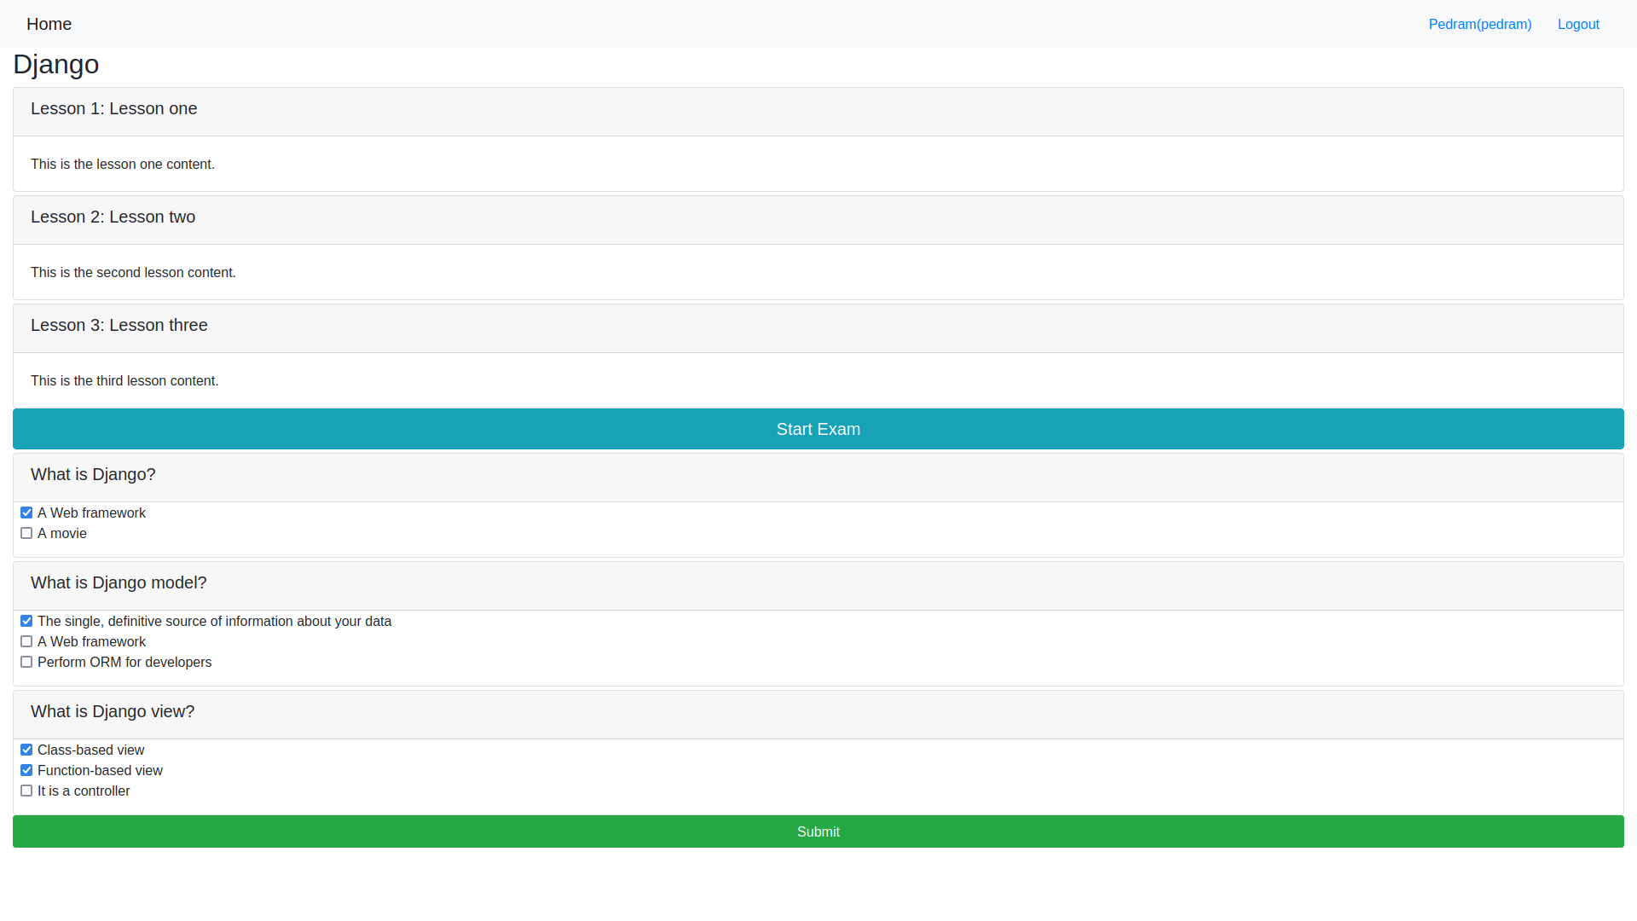Click the Django course title heading
The height and width of the screenshot is (921, 1637).
pyautogui.click(x=55, y=65)
